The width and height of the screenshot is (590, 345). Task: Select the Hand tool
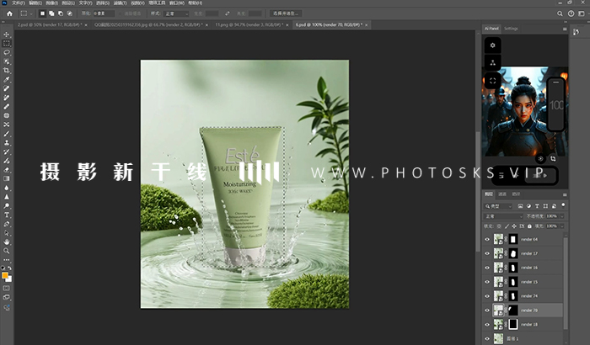coord(7,242)
